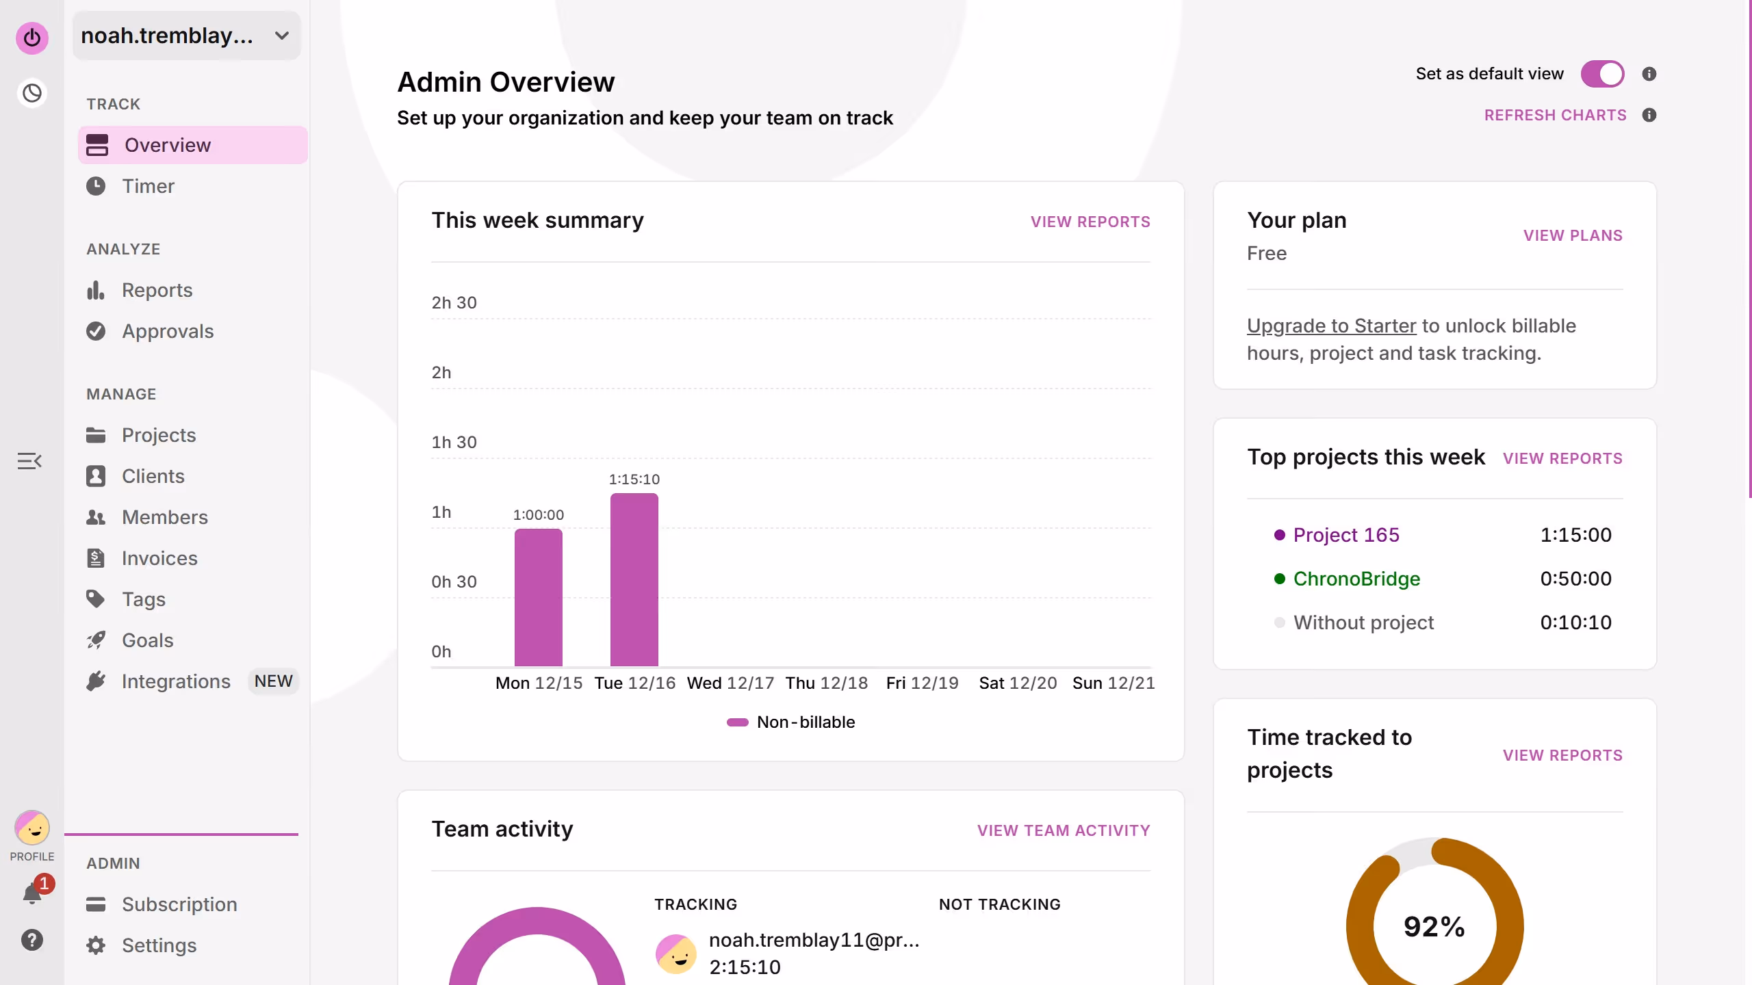
Task: Click View Team Activity link
Action: click(x=1064, y=830)
